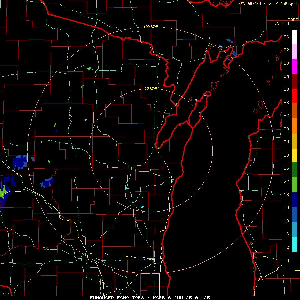Click the TH legend label

286,260
